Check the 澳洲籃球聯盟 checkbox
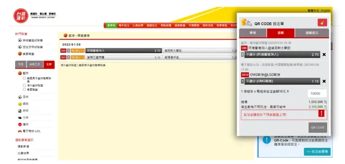The image size is (345, 164). point(24,85)
